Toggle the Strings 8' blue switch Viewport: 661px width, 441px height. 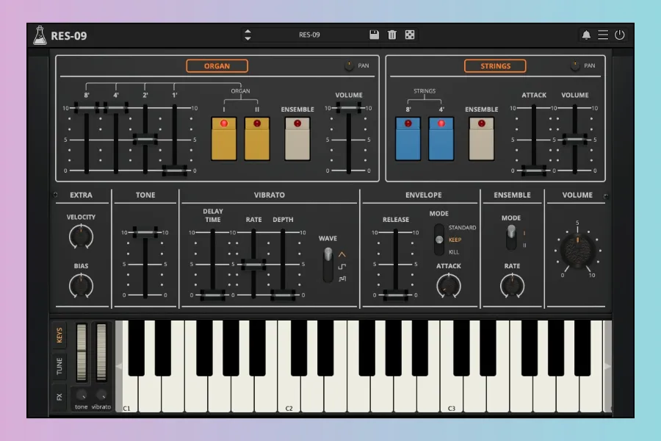tap(408, 138)
